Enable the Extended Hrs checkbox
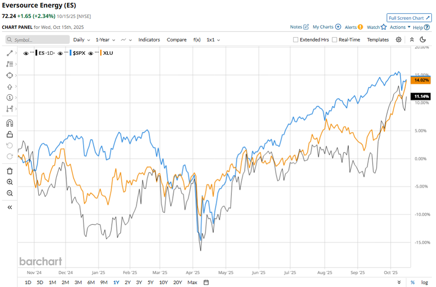Viewport: 436px width, 287px height. pyautogui.click(x=295, y=40)
